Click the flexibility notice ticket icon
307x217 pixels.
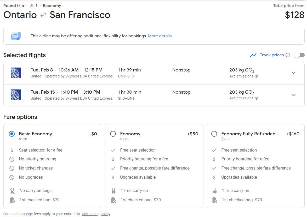tap(16, 36)
